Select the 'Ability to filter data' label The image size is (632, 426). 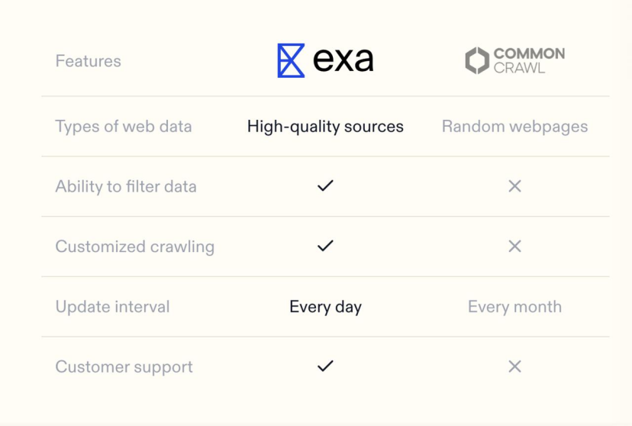click(x=126, y=186)
